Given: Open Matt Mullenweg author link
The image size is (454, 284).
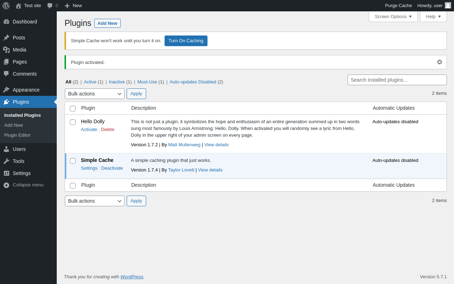Looking at the screenshot, I should [x=184, y=145].
